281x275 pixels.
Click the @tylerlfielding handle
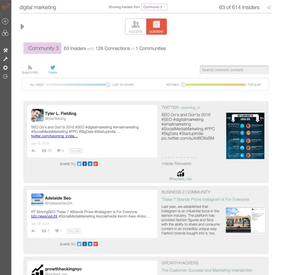pos(55,119)
